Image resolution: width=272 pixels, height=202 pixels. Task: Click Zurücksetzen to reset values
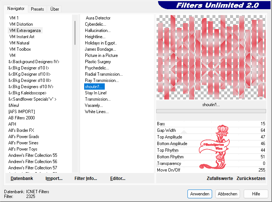tap(251, 178)
